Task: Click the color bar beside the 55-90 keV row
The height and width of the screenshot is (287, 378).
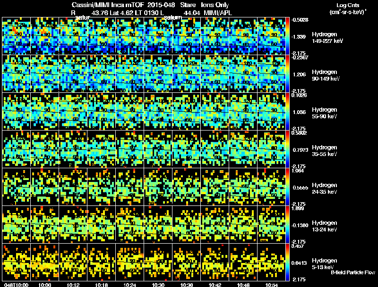Action: click(287, 112)
